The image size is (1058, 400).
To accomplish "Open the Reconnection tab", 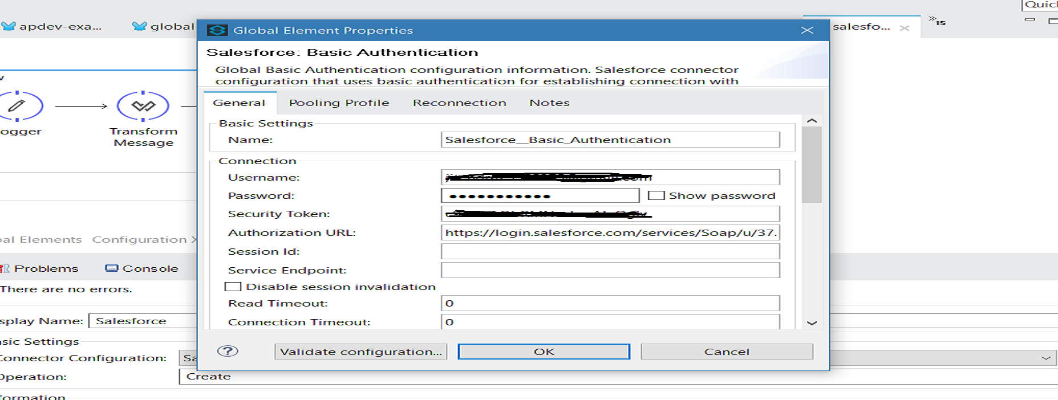I will tap(459, 103).
